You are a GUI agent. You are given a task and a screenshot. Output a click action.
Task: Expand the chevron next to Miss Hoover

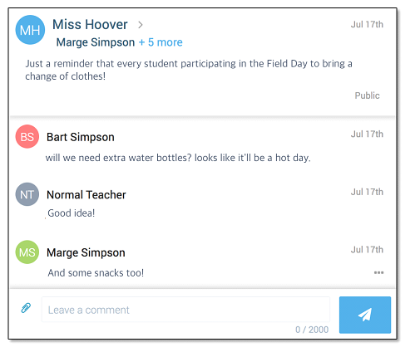tap(141, 25)
